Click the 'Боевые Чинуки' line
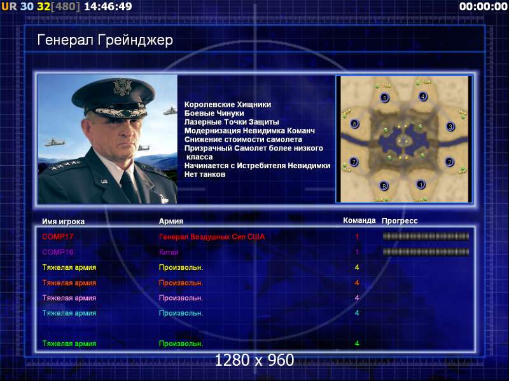509x381 pixels. (x=214, y=113)
